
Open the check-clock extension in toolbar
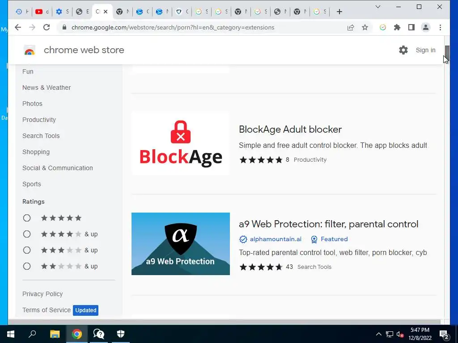[383, 27]
